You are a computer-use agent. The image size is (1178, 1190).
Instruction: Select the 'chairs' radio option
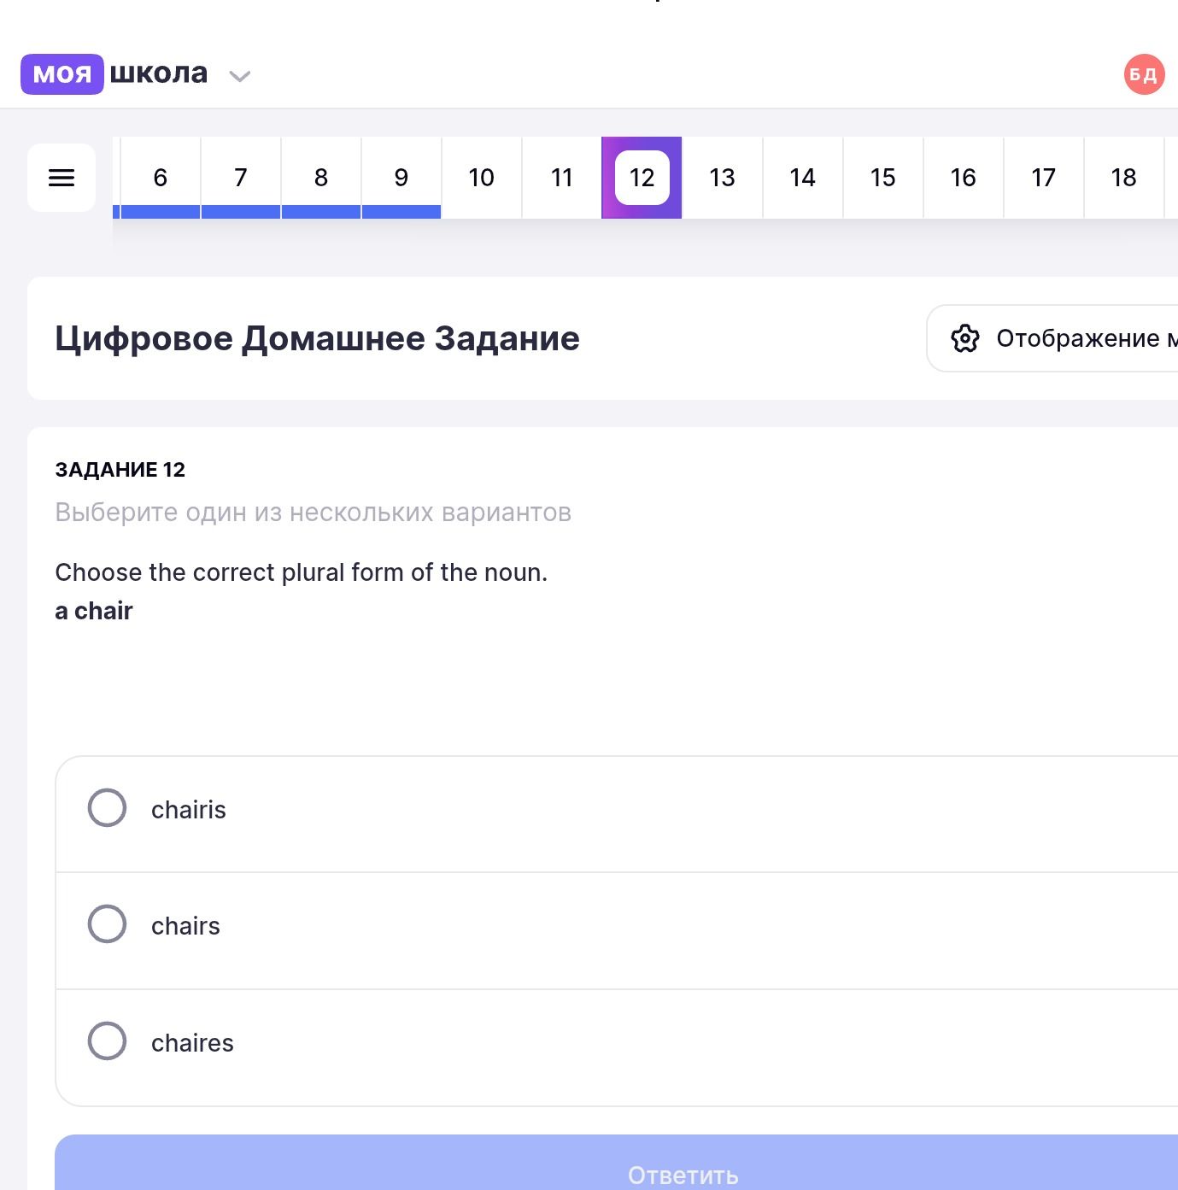[x=107, y=924]
